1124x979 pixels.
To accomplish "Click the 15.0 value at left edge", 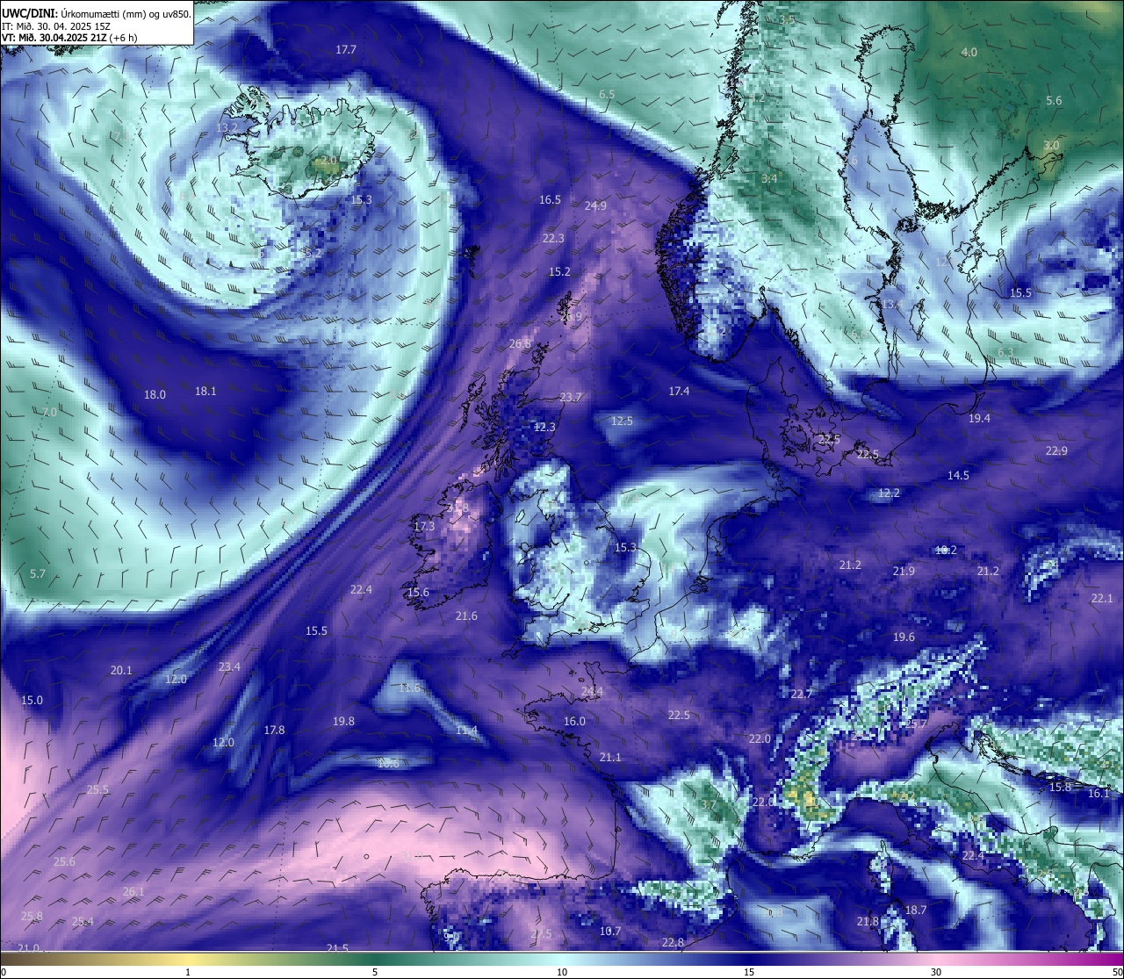I will coord(32,701).
